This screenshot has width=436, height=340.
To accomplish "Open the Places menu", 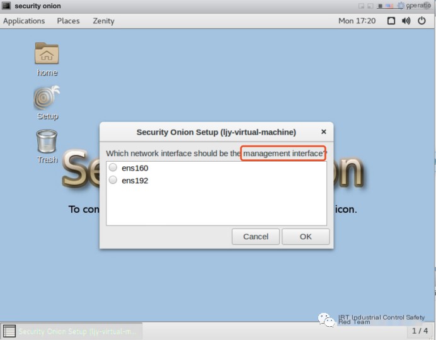I will click(x=68, y=21).
